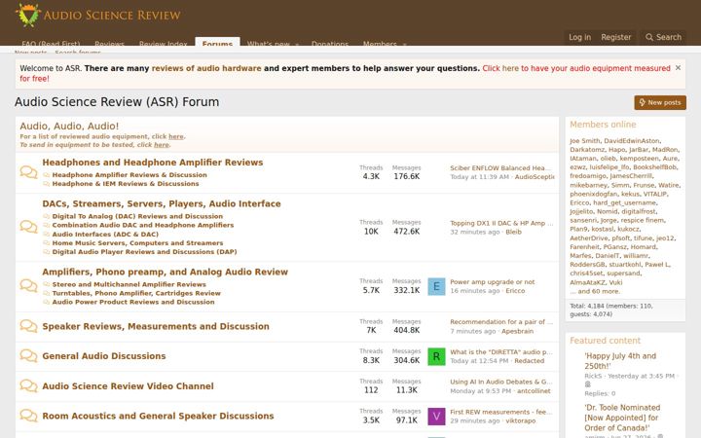Open Room Acoustics and General Speaker Discussions title

pyautogui.click(x=158, y=417)
